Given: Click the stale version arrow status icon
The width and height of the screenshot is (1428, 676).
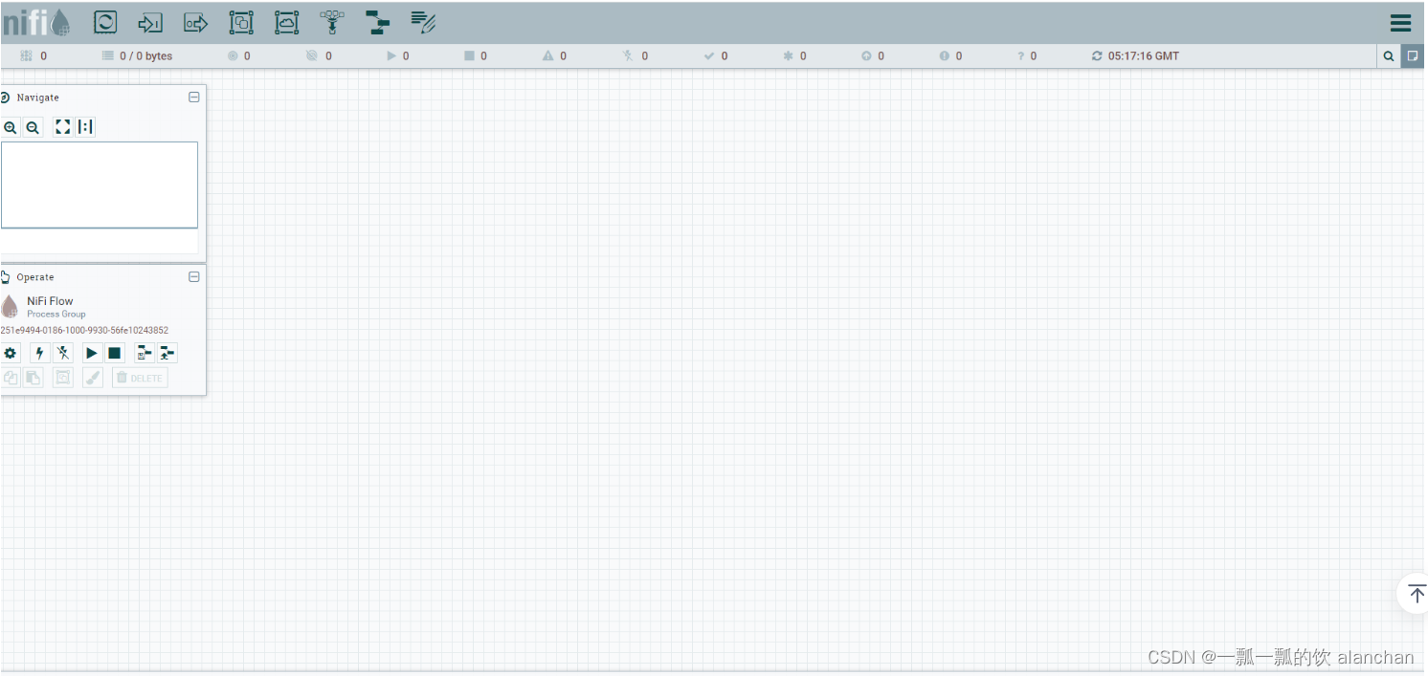Looking at the screenshot, I should click(866, 56).
